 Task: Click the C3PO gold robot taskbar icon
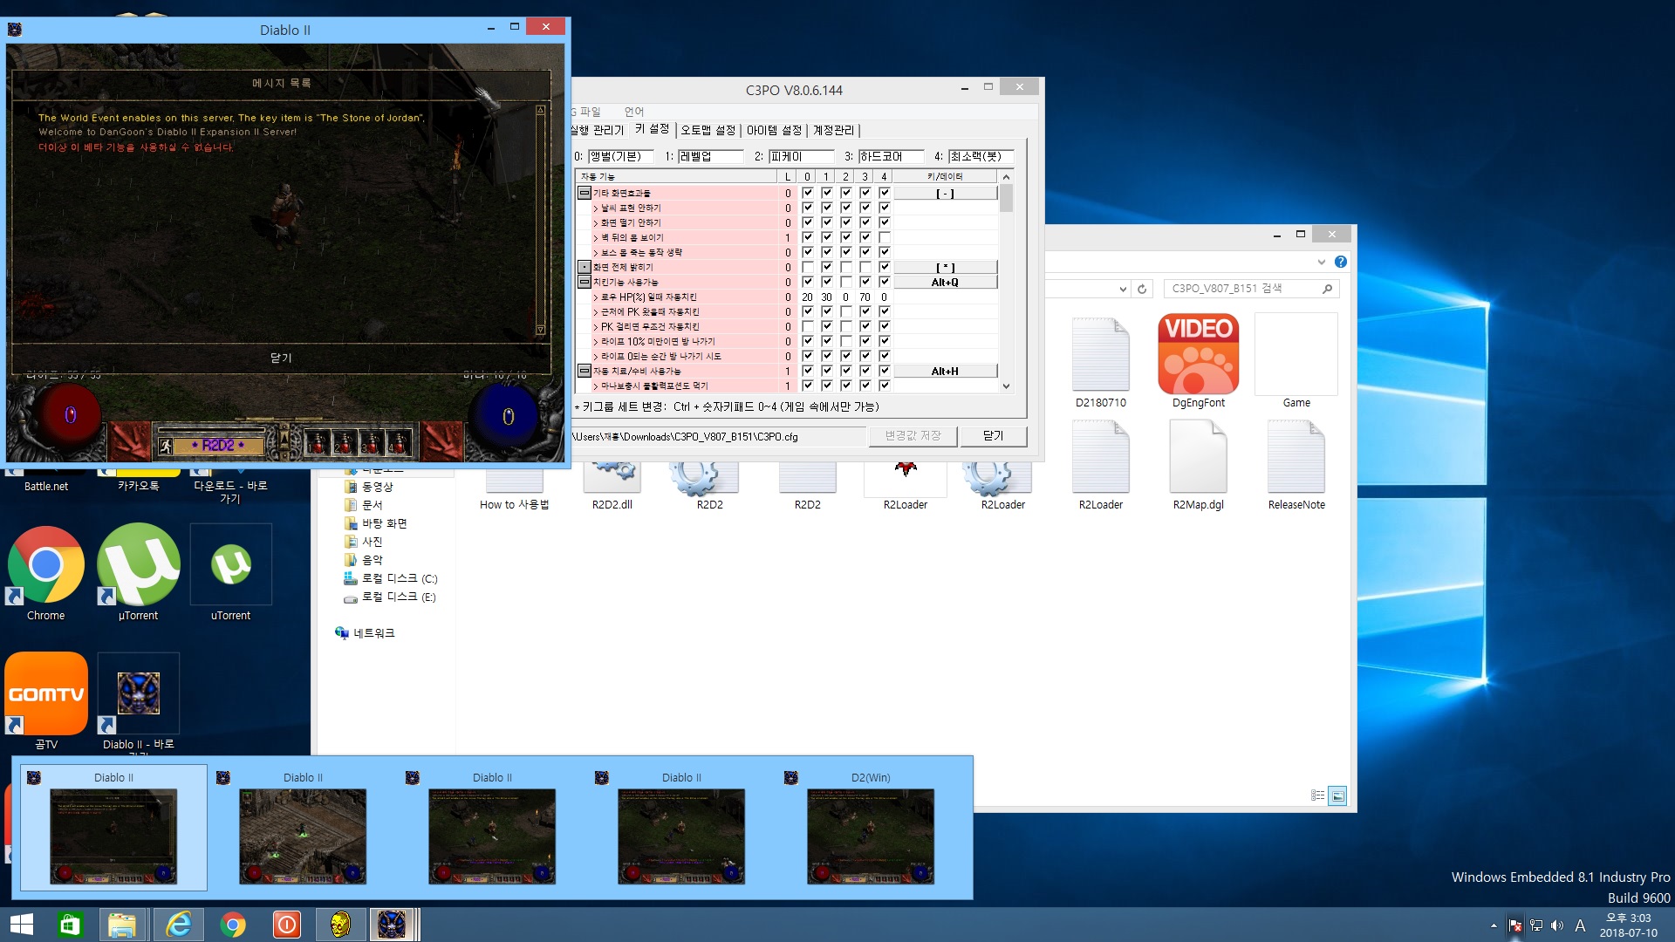click(339, 924)
